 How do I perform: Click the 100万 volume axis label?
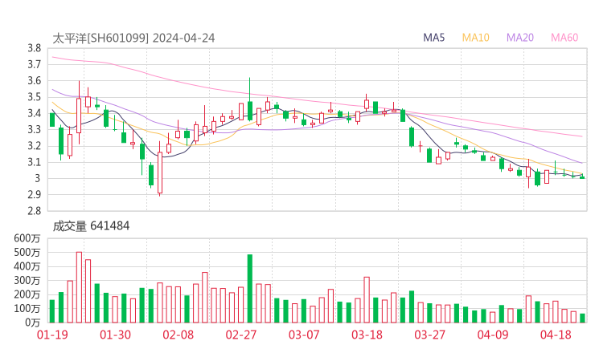coord(27,309)
